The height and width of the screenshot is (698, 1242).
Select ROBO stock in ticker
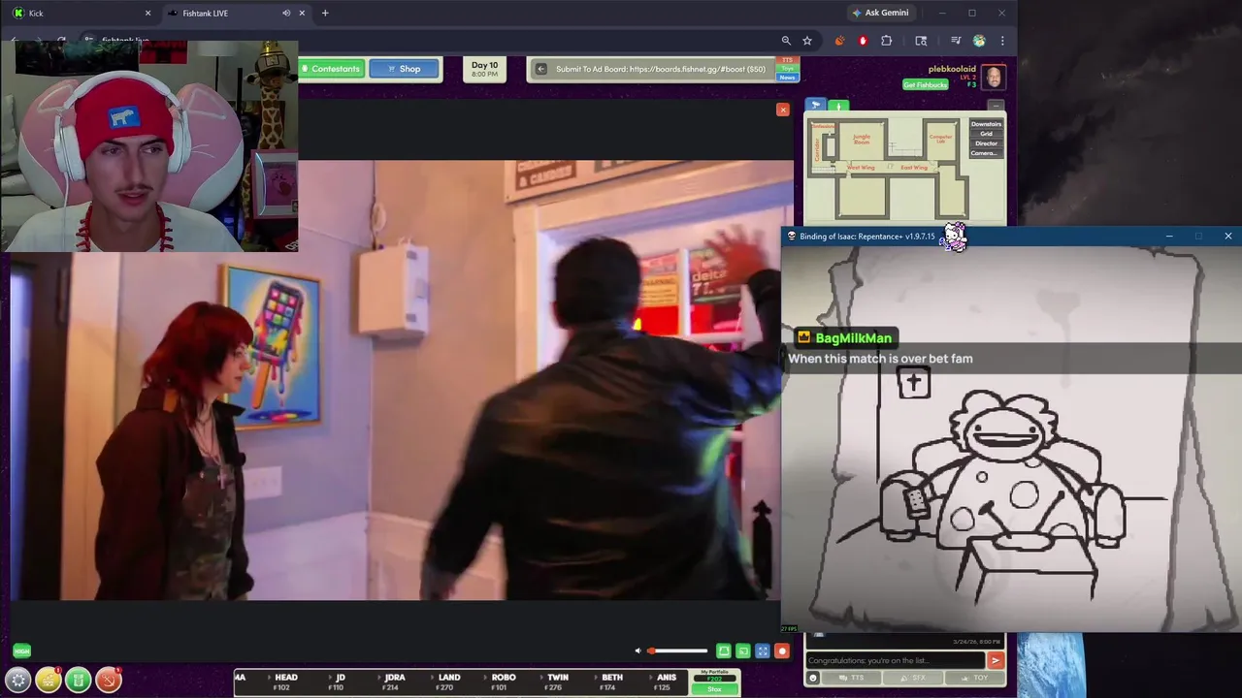click(503, 682)
